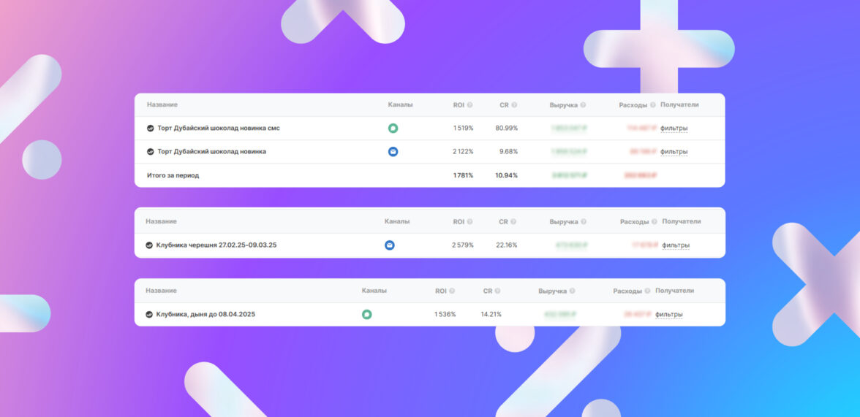Image resolution: width=860 pixels, height=417 pixels.
Task: Click the Итого за период row label
Action: tap(173, 175)
